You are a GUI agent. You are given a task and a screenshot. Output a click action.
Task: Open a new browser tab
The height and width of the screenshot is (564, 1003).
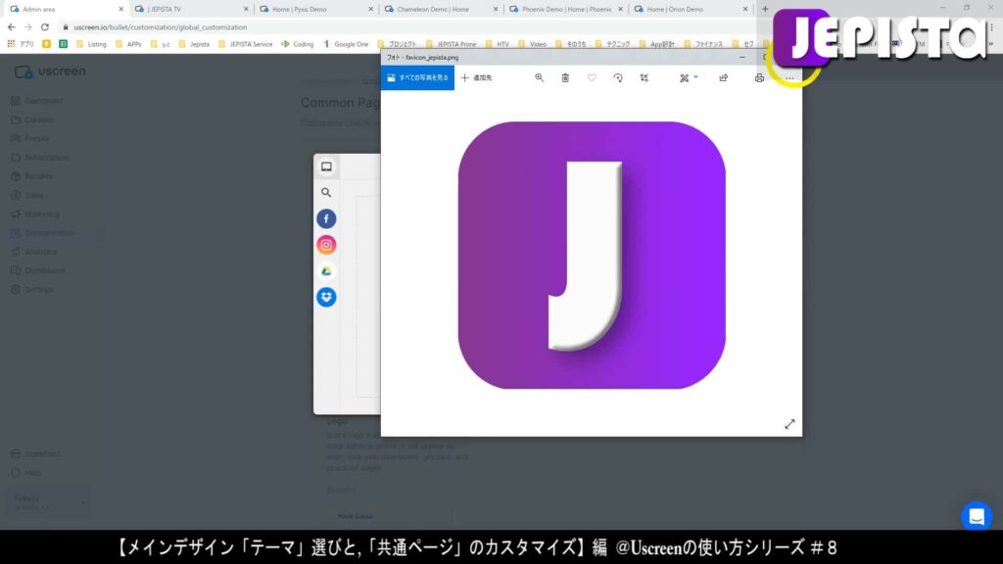(765, 9)
